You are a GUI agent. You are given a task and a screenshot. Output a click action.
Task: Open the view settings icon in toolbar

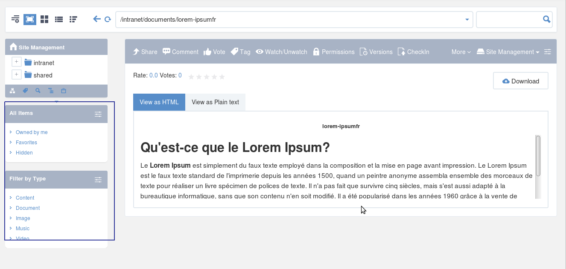click(x=15, y=19)
